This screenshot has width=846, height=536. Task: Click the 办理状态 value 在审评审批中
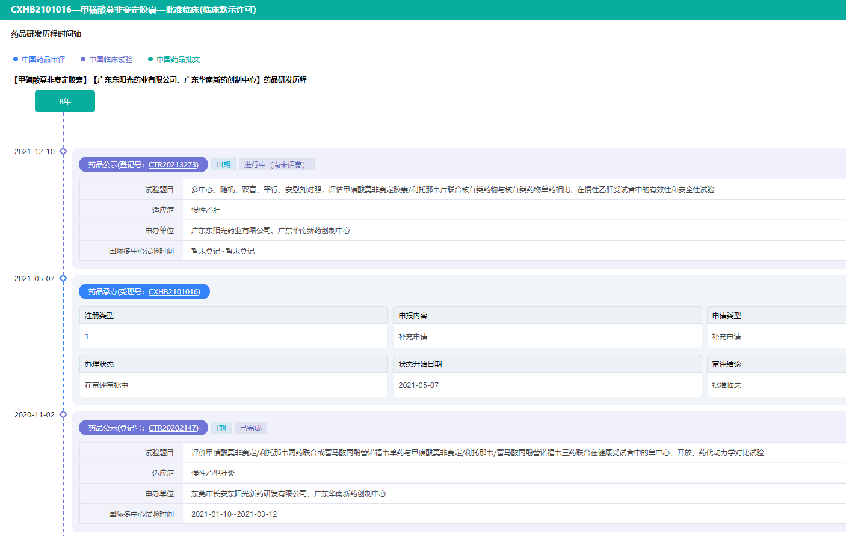pos(107,385)
